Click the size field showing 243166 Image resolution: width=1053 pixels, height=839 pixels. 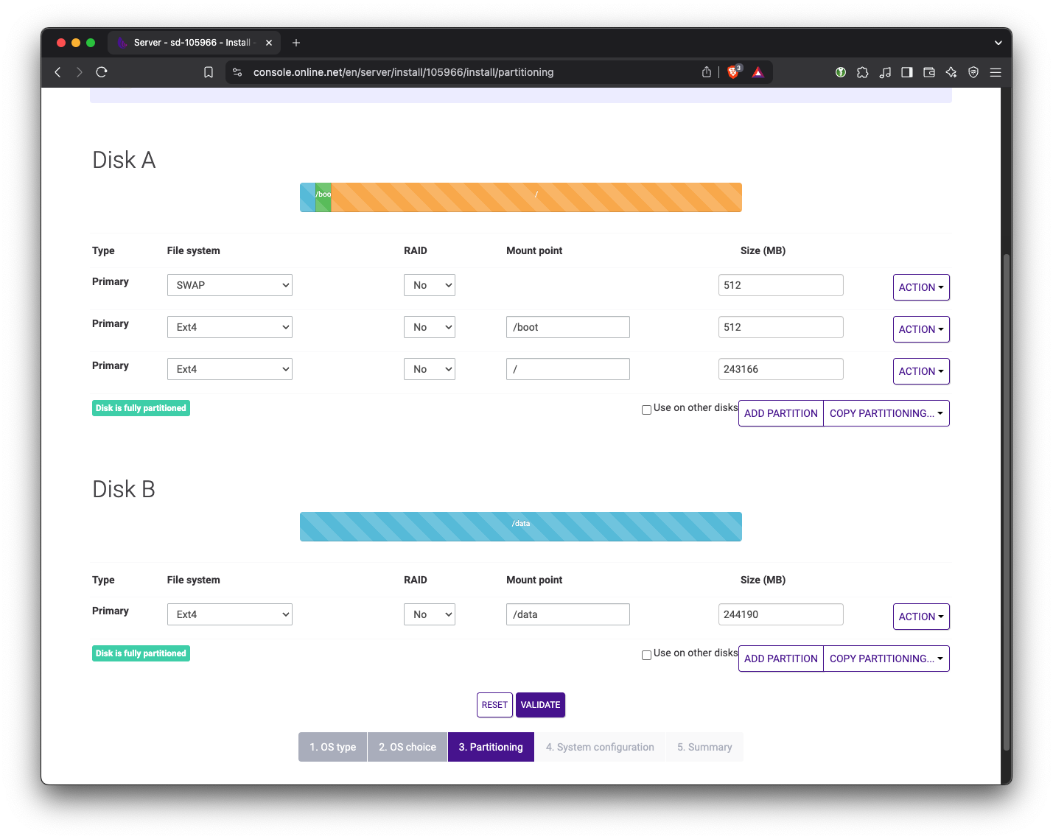tap(780, 369)
